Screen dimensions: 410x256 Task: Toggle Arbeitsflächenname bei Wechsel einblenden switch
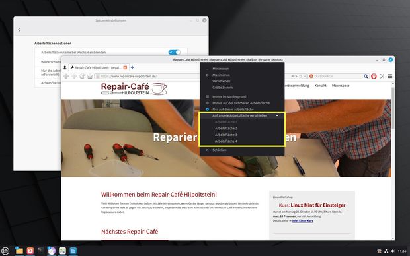pos(175,52)
